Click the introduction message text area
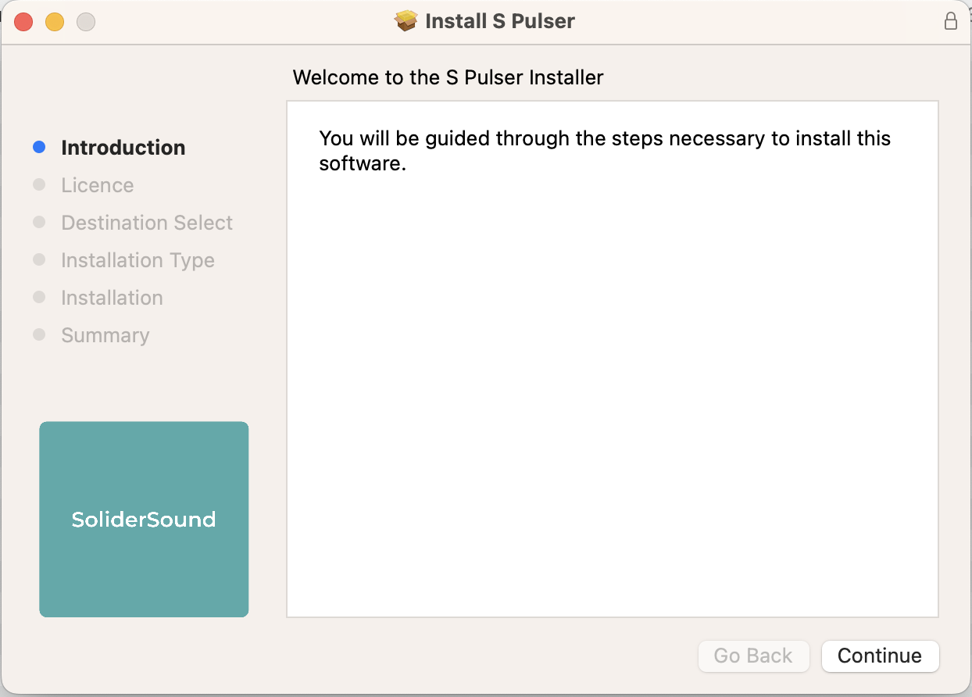Image resolution: width=972 pixels, height=697 pixels. [x=605, y=151]
